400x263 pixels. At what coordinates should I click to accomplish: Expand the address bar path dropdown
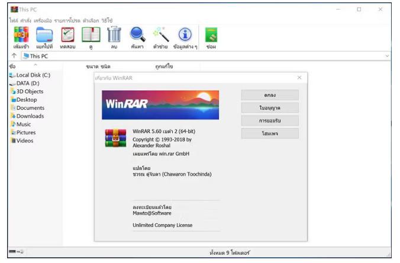tap(388, 56)
